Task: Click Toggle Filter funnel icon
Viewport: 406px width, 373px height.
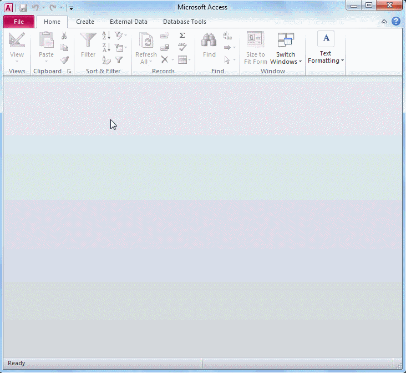Action: 119,60
